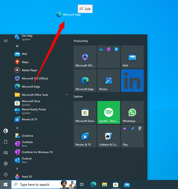Open the Play folder tile
The width and height of the screenshot is (178, 189).
(x=132, y=136)
